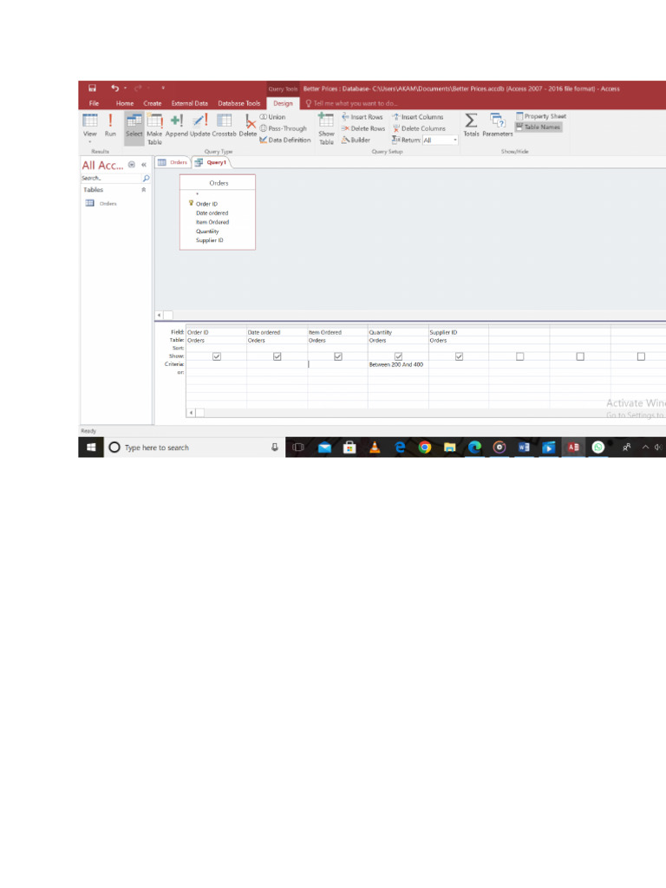
Task: Click Insert Rows in Query Setup
Action: pyautogui.click(x=362, y=117)
